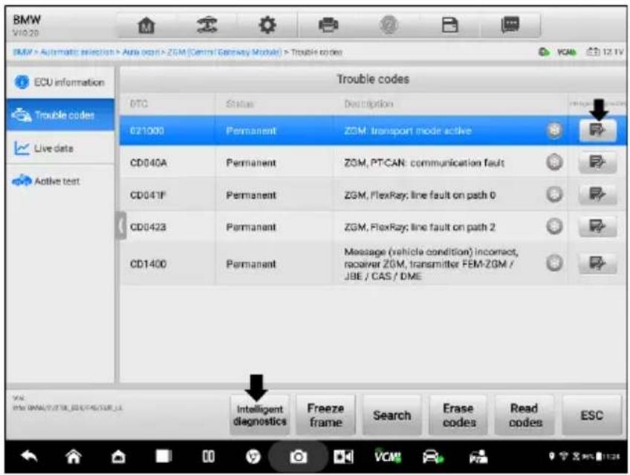This screenshot has width=630, height=475.
Task: Collapse the left sidebar handle
Action: (120, 226)
